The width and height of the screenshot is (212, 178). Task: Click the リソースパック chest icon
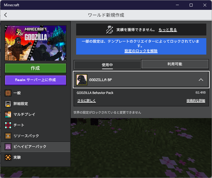8,136
